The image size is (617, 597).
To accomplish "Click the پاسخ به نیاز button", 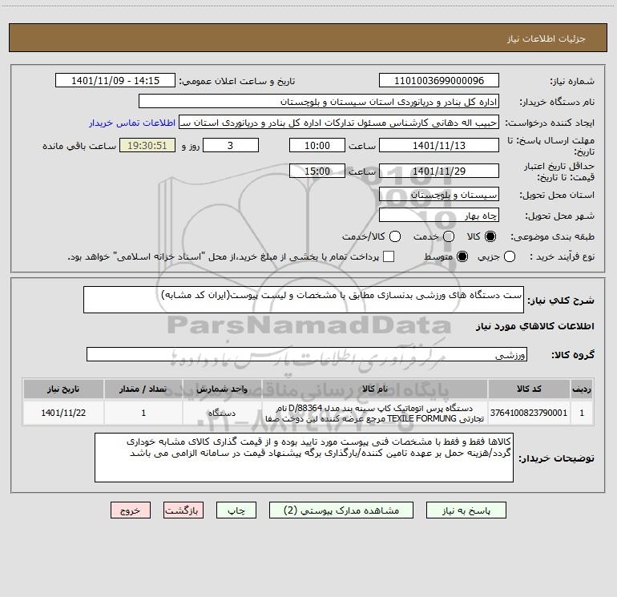I will [466, 510].
